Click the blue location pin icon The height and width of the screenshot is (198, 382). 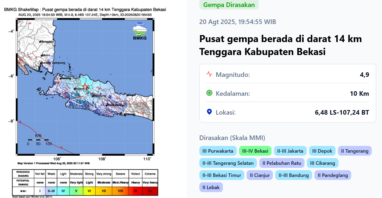(x=209, y=112)
